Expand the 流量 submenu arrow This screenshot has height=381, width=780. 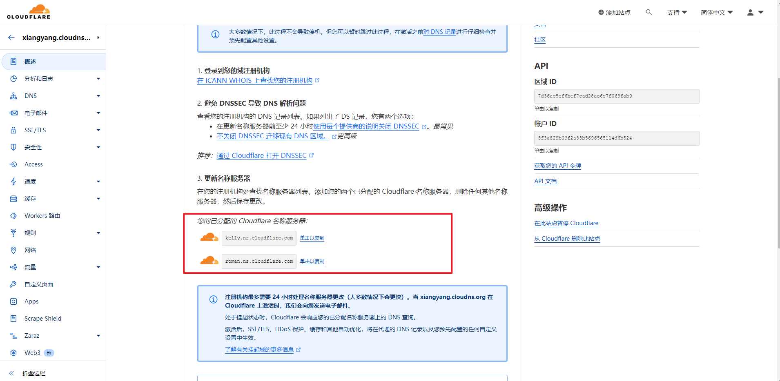98,267
